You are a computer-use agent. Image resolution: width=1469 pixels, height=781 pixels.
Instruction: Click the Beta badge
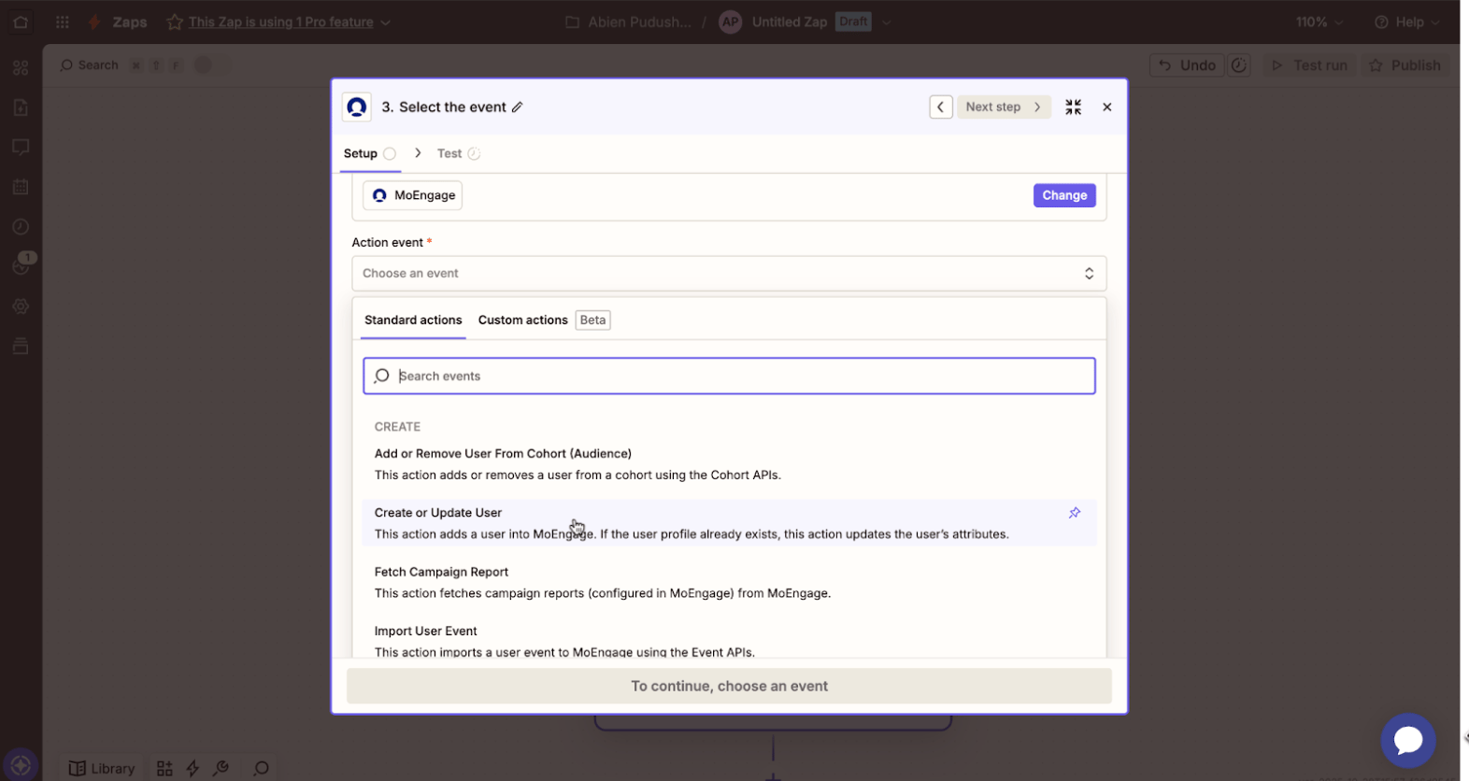592,320
